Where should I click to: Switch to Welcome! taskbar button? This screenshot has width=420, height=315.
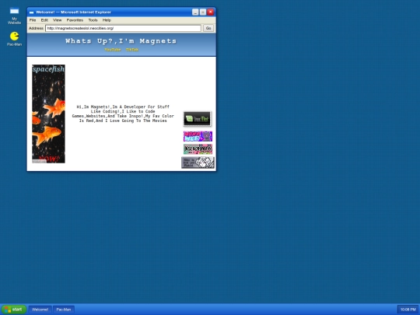point(40,310)
